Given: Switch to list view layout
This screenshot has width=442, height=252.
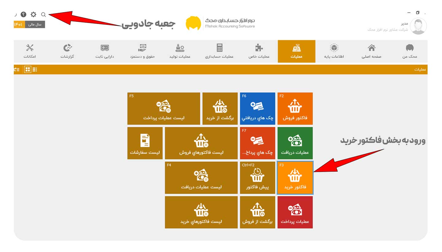Looking at the screenshot, I should (x=35, y=70).
